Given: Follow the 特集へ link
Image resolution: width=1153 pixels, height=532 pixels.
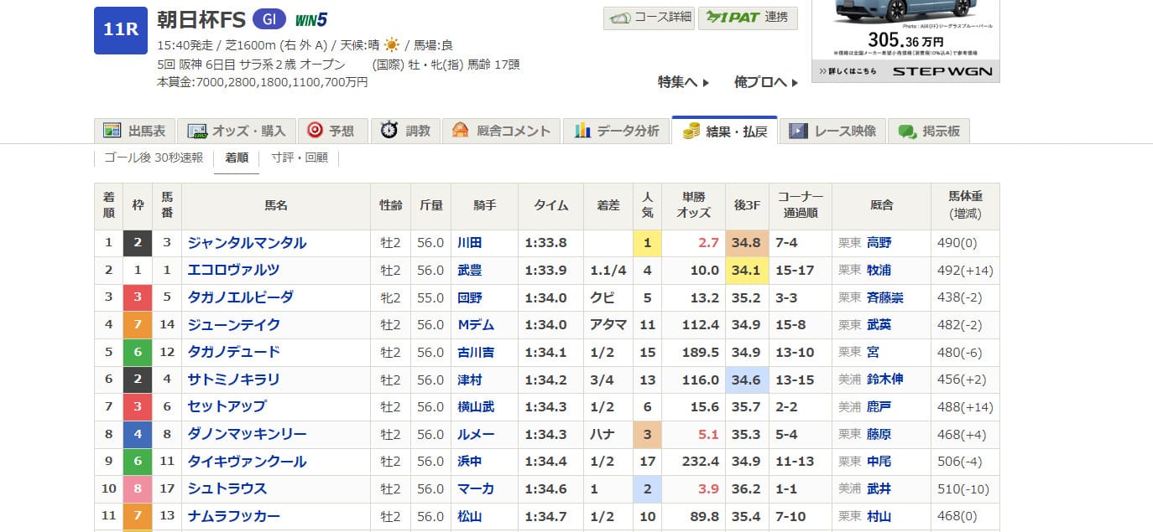Looking at the screenshot, I should [683, 82].
